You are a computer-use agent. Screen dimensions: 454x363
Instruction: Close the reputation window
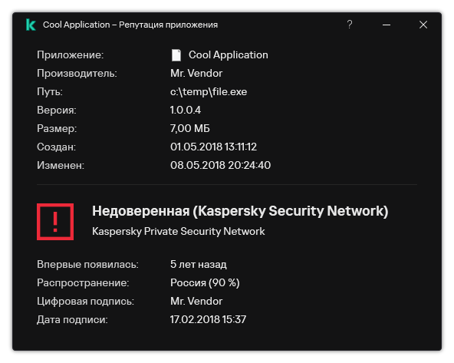click(x=423, y=25)
